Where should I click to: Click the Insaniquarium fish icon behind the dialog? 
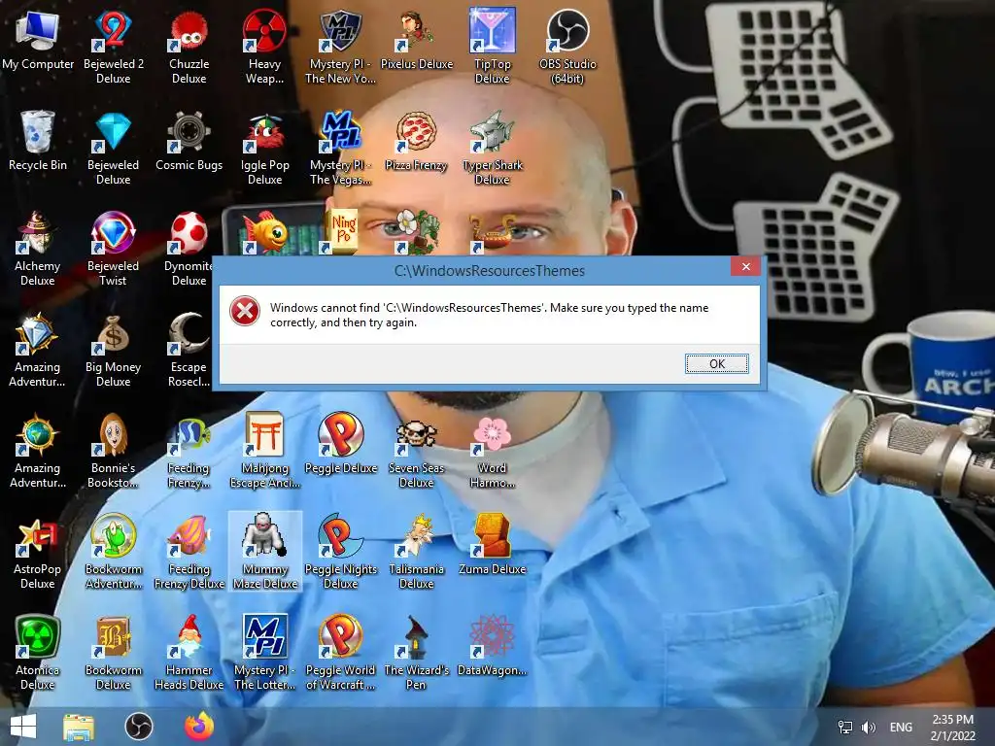pyautogui.click(x=266, y=231)
